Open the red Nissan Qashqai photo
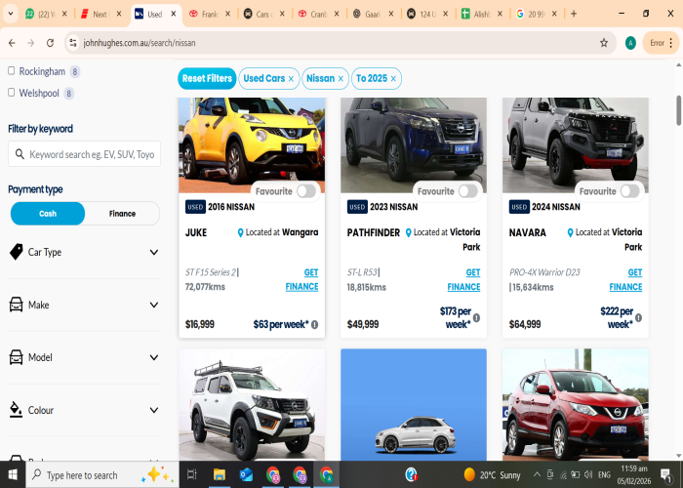 tap(576, 404)
